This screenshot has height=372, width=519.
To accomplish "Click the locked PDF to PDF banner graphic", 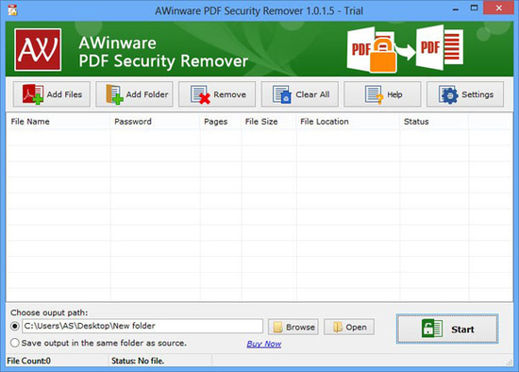I will (405, 49).
